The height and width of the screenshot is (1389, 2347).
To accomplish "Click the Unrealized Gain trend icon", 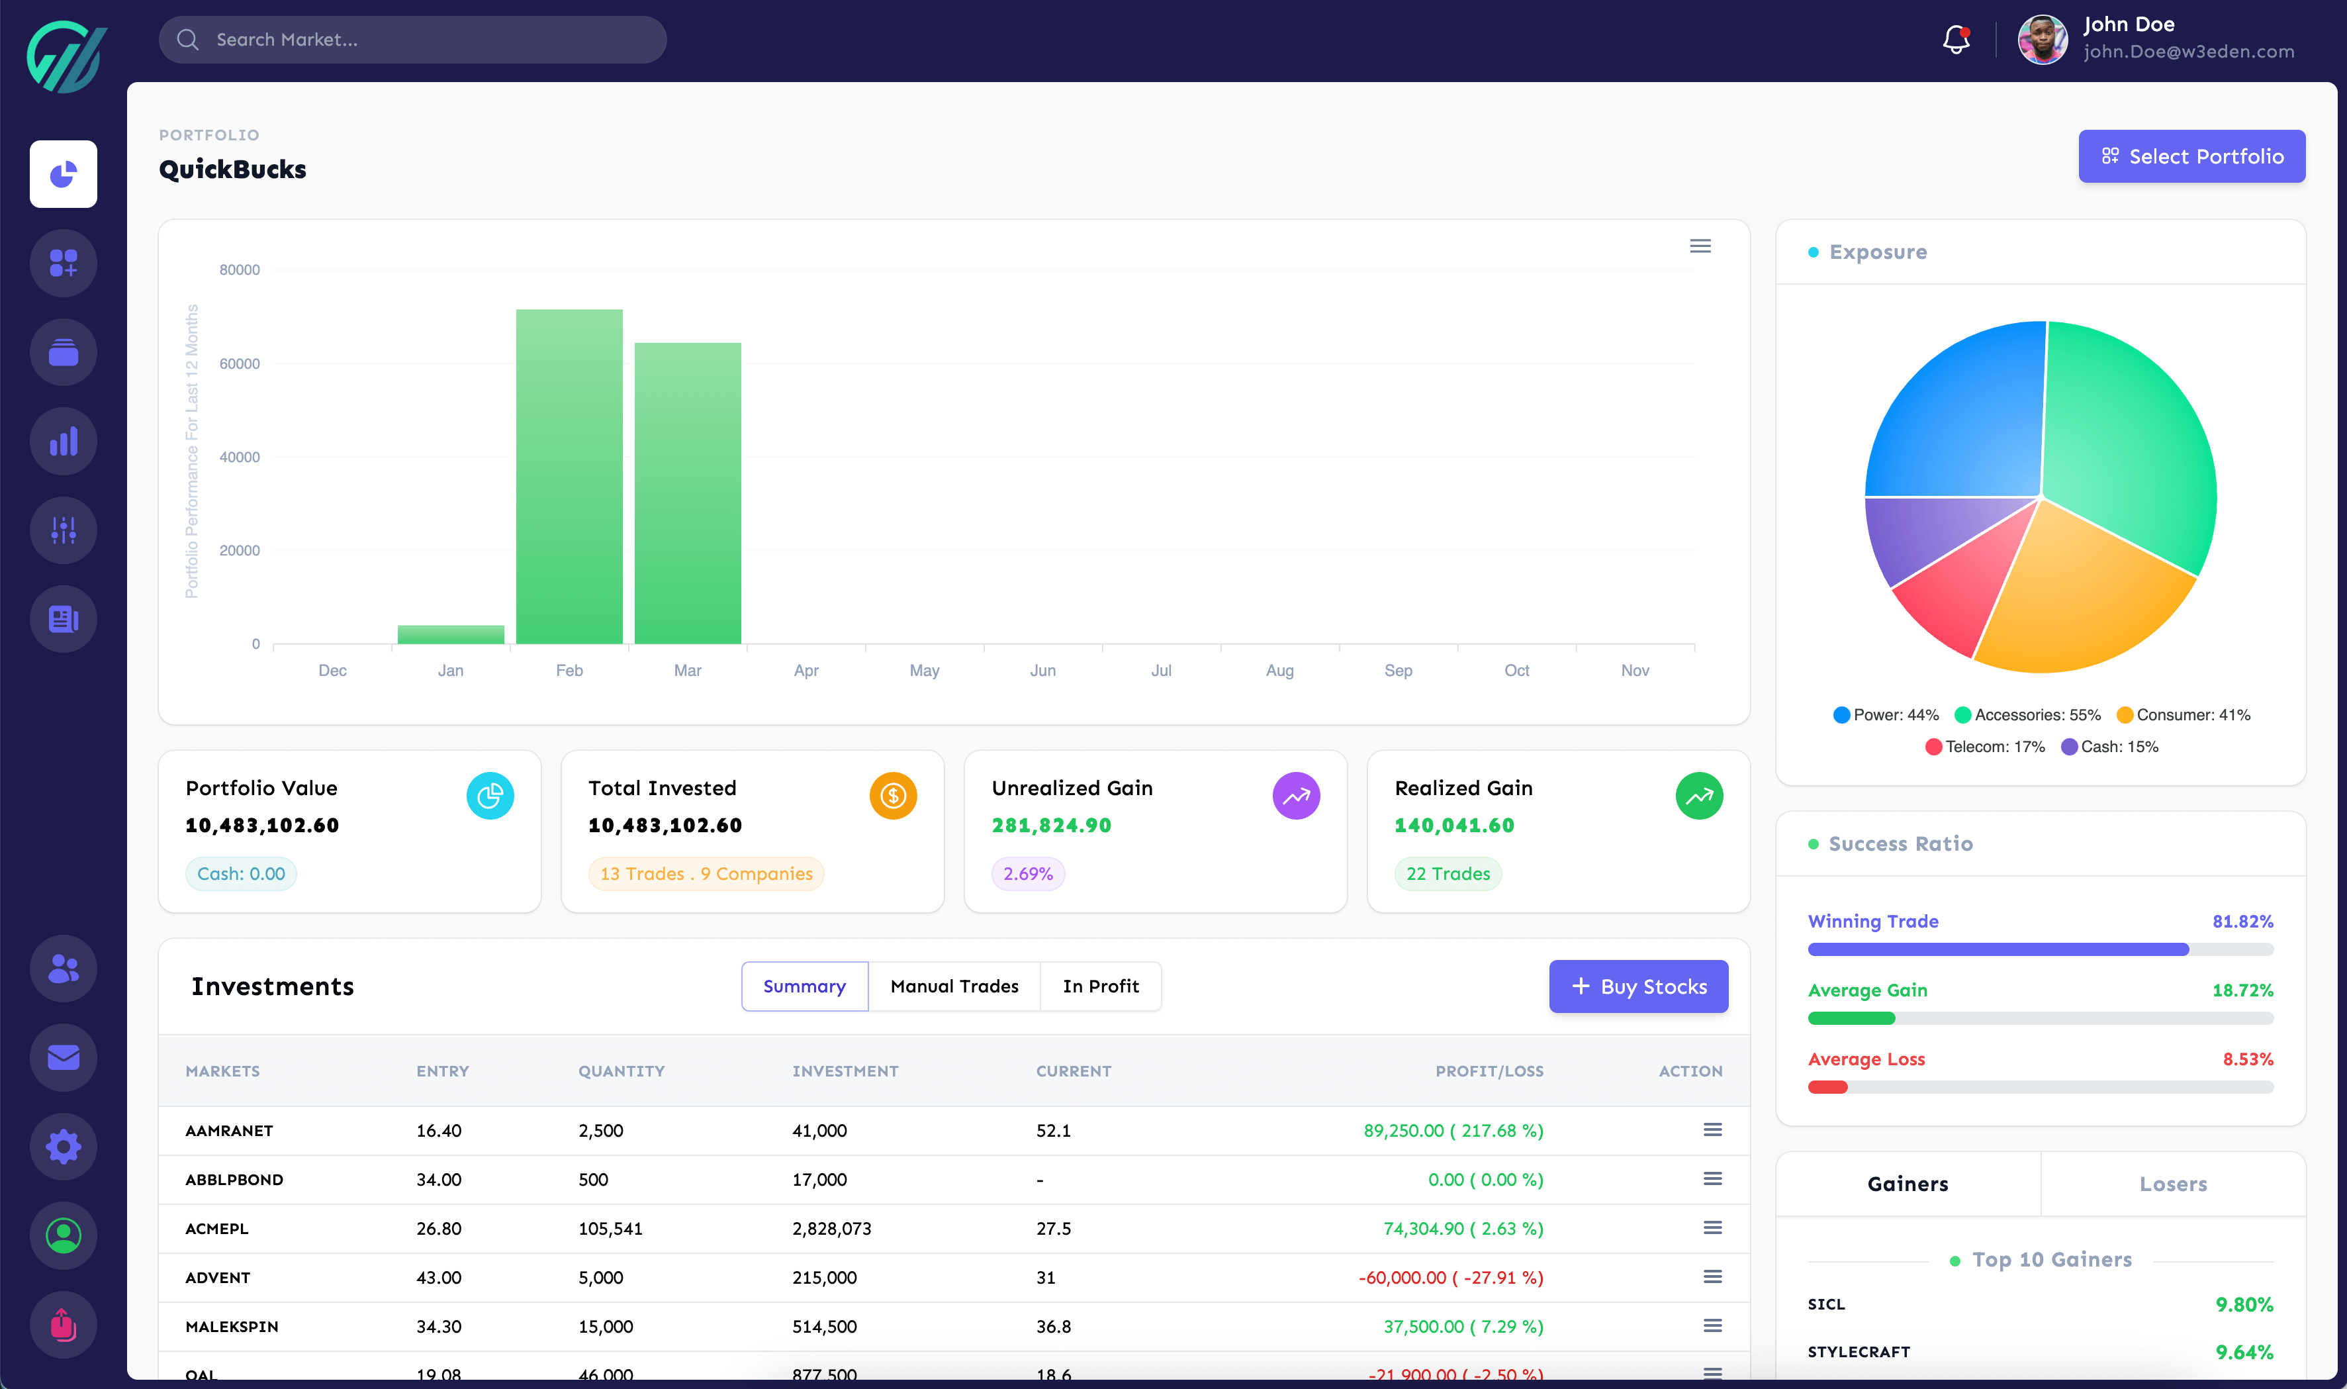I will (x=1295, y=796).
